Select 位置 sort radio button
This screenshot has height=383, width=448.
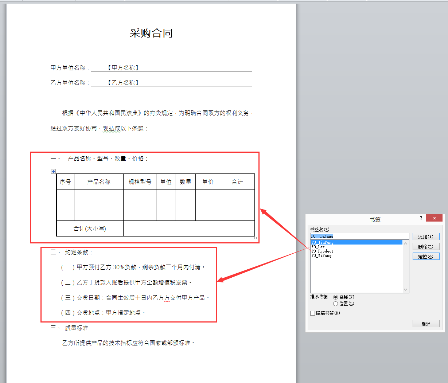(x=335, y=304)
